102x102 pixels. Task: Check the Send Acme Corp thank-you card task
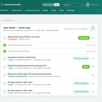click(x=5, y=38)
